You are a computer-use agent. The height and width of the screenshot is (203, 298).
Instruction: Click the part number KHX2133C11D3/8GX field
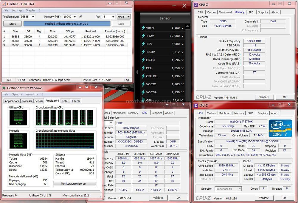[131, 141]
